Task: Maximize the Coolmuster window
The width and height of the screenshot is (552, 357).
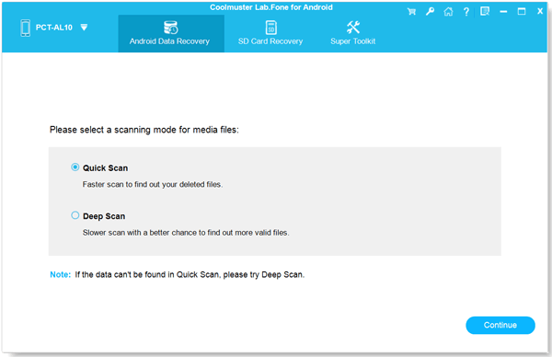Action: click(522, 12)
